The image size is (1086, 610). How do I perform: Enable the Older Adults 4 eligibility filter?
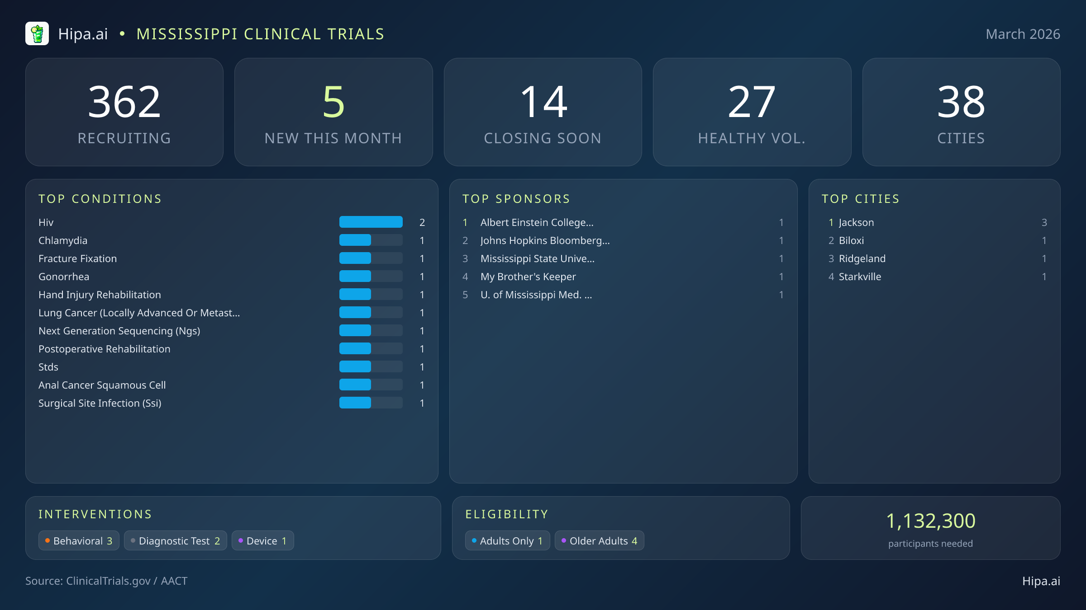coord(599,540)
